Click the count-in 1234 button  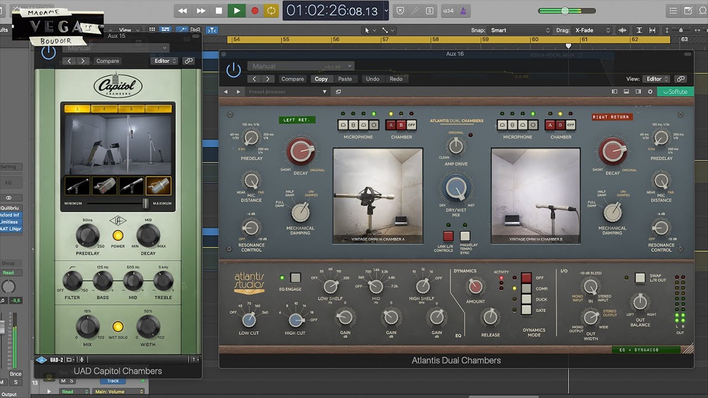tap(448, 11)
